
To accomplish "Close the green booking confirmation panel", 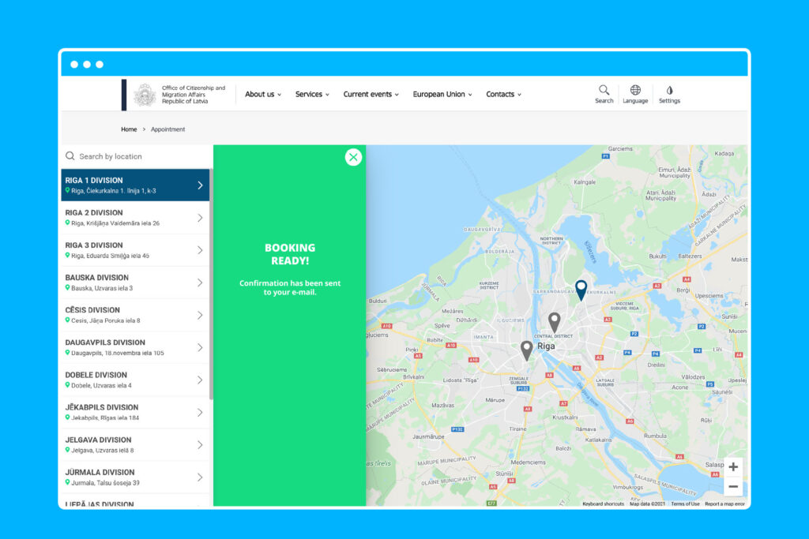I will (x=353, y=157).
